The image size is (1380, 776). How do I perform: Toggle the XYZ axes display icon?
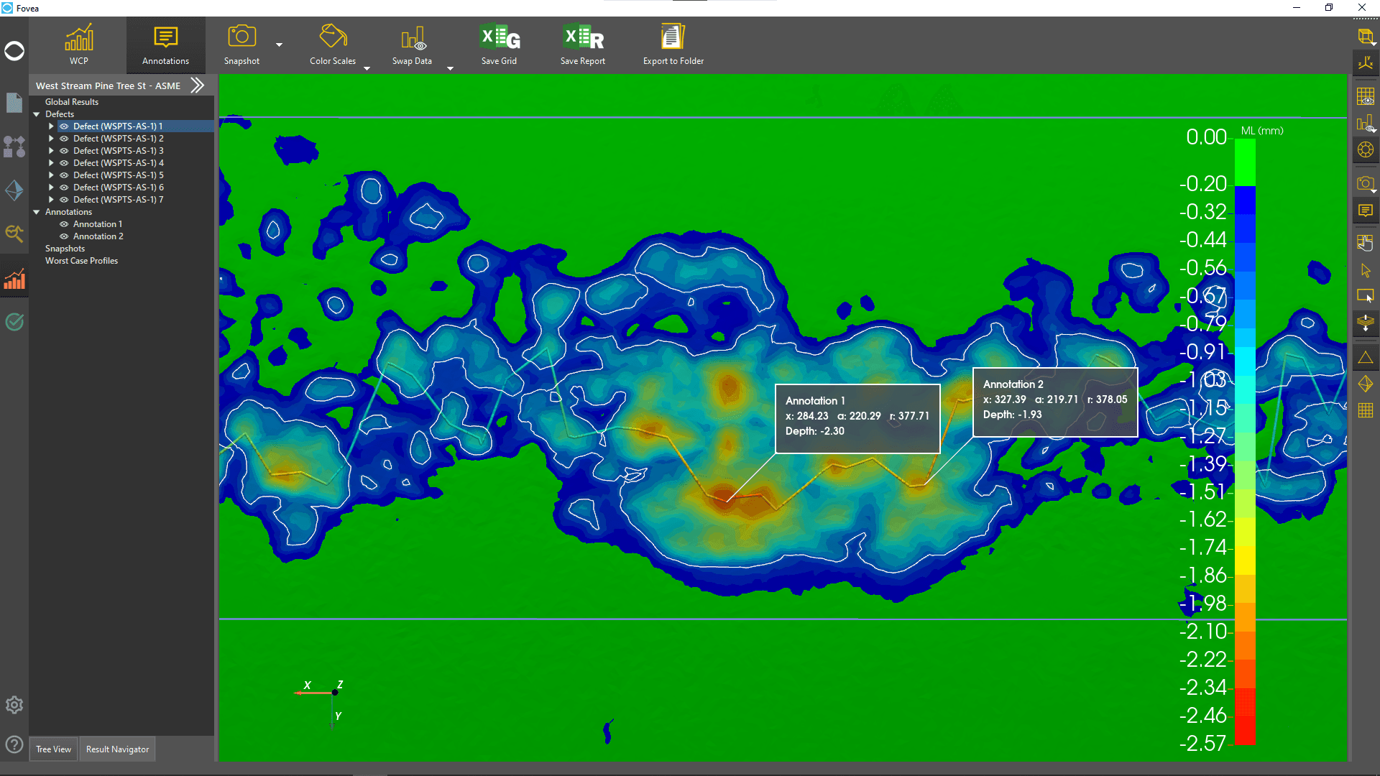click(x=1366, y=63)
